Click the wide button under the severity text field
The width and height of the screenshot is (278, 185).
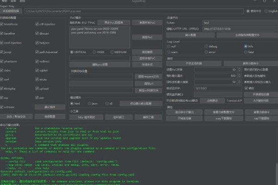(100, 65)
